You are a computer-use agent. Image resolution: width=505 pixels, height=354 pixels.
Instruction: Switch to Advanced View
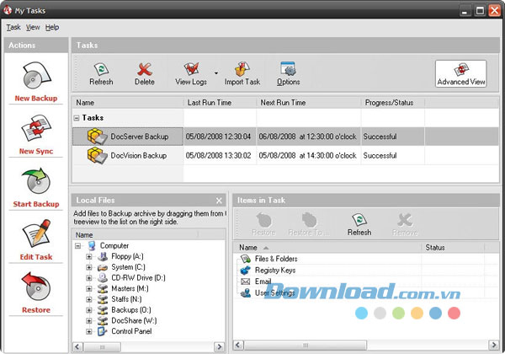tap(460, 73)
